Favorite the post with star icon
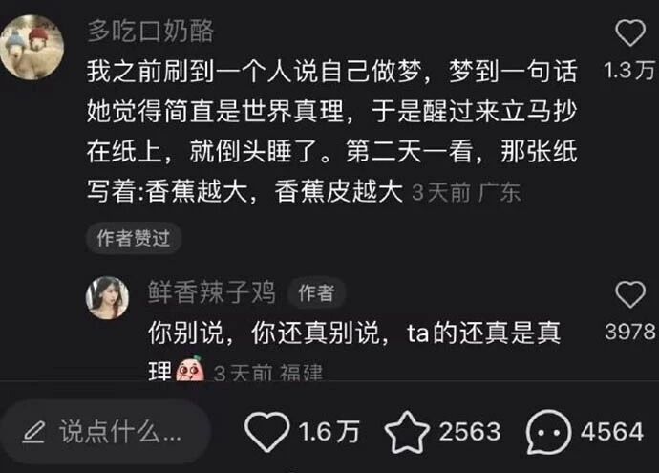Viewport: 659px width, 473px height. [x=407, y=432]
